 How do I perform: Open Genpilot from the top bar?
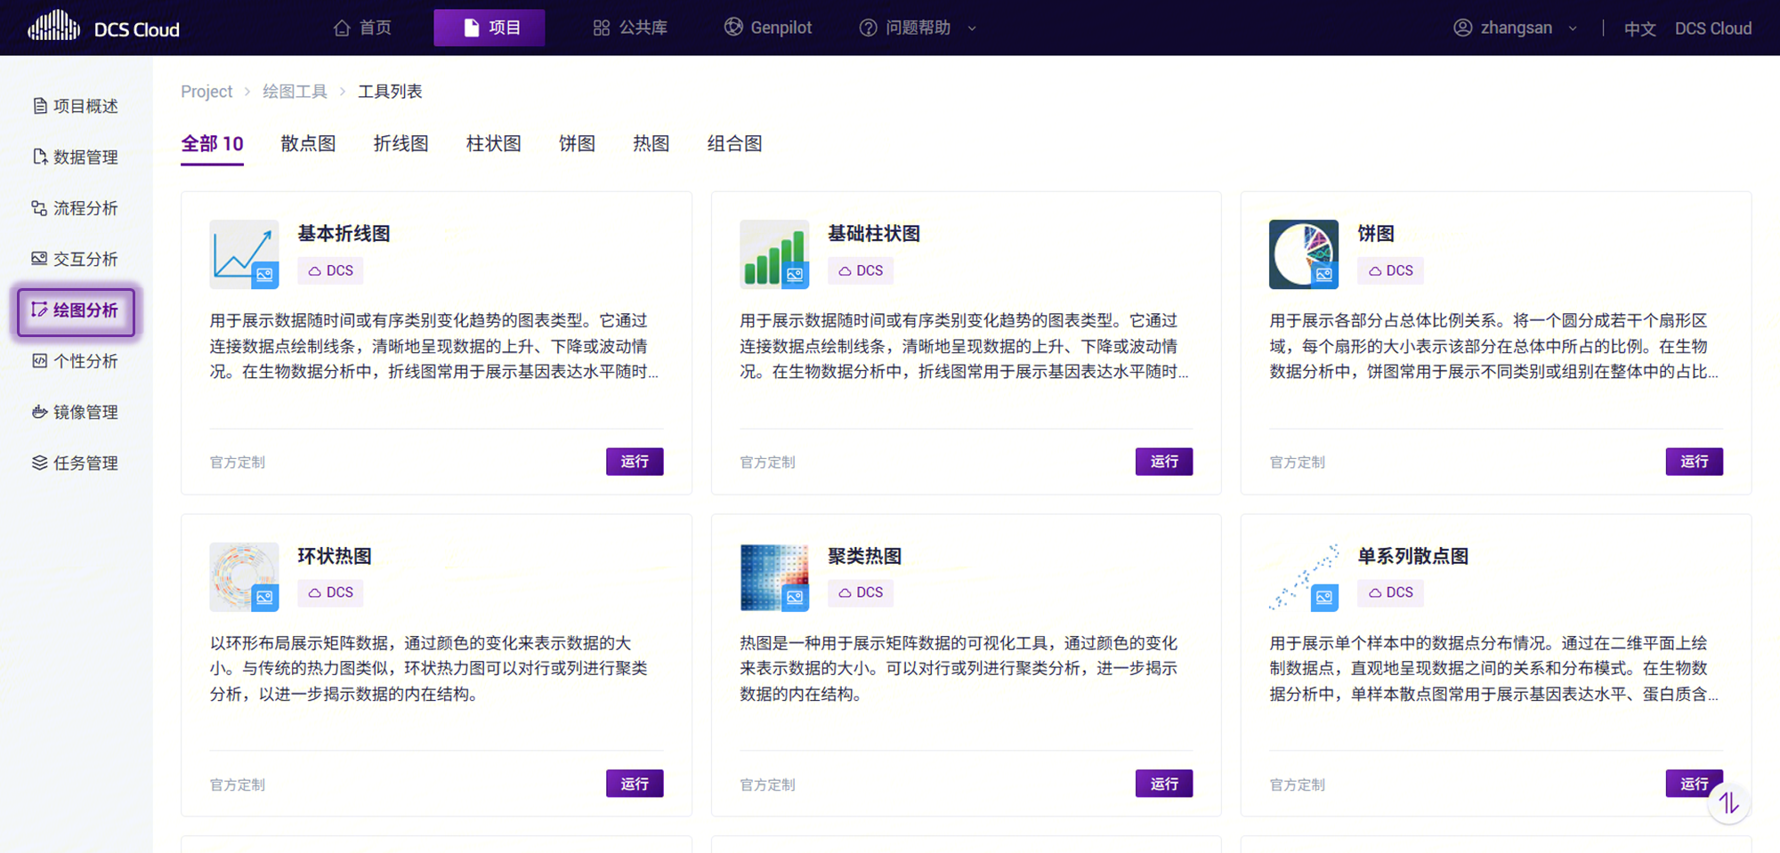pos(768,28)
